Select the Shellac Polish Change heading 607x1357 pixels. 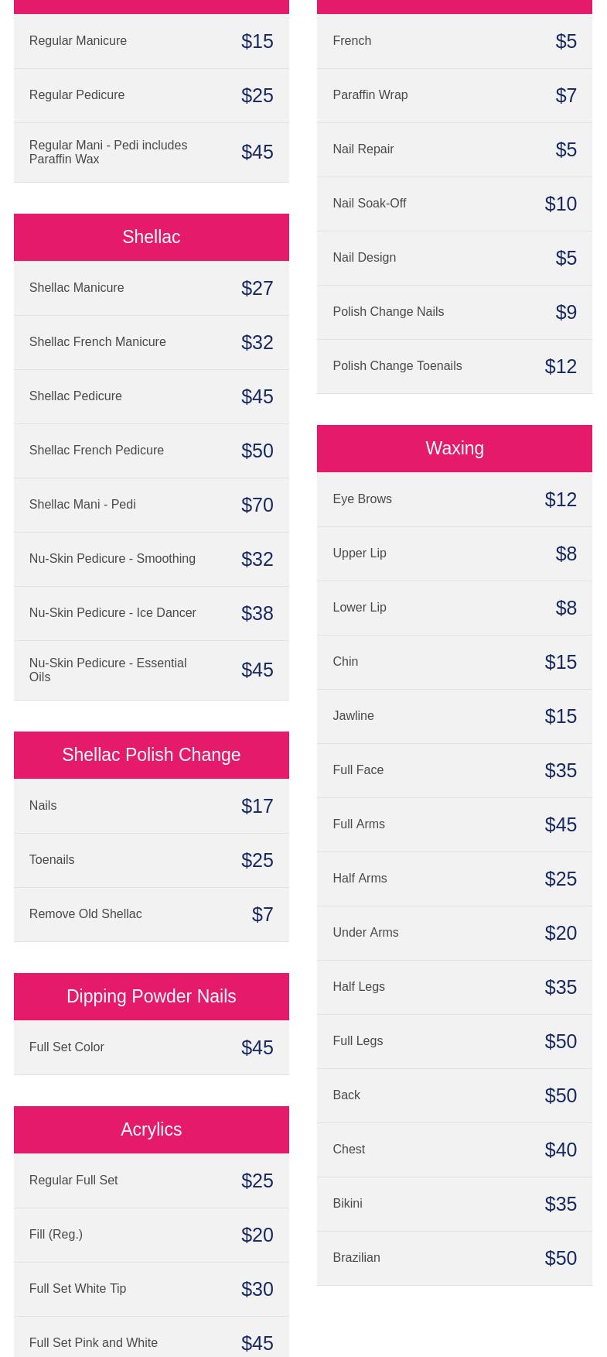coord(151,755)
